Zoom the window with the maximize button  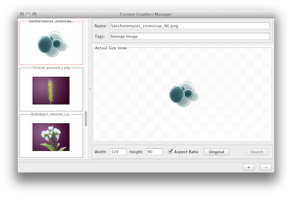[x=34, y=15]
